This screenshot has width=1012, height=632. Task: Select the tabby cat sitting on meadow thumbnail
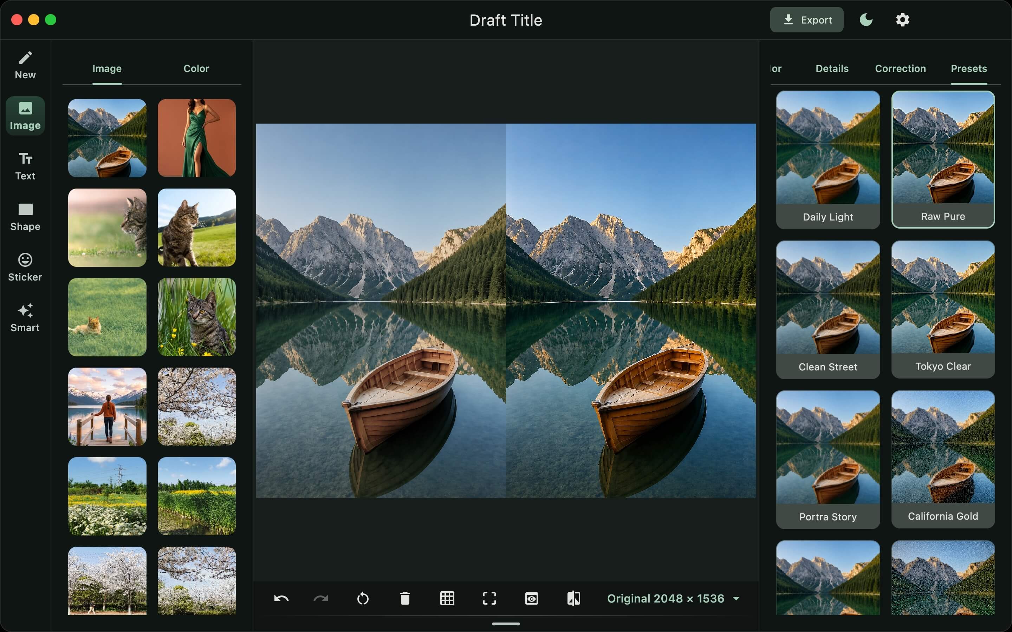(196, 228)
